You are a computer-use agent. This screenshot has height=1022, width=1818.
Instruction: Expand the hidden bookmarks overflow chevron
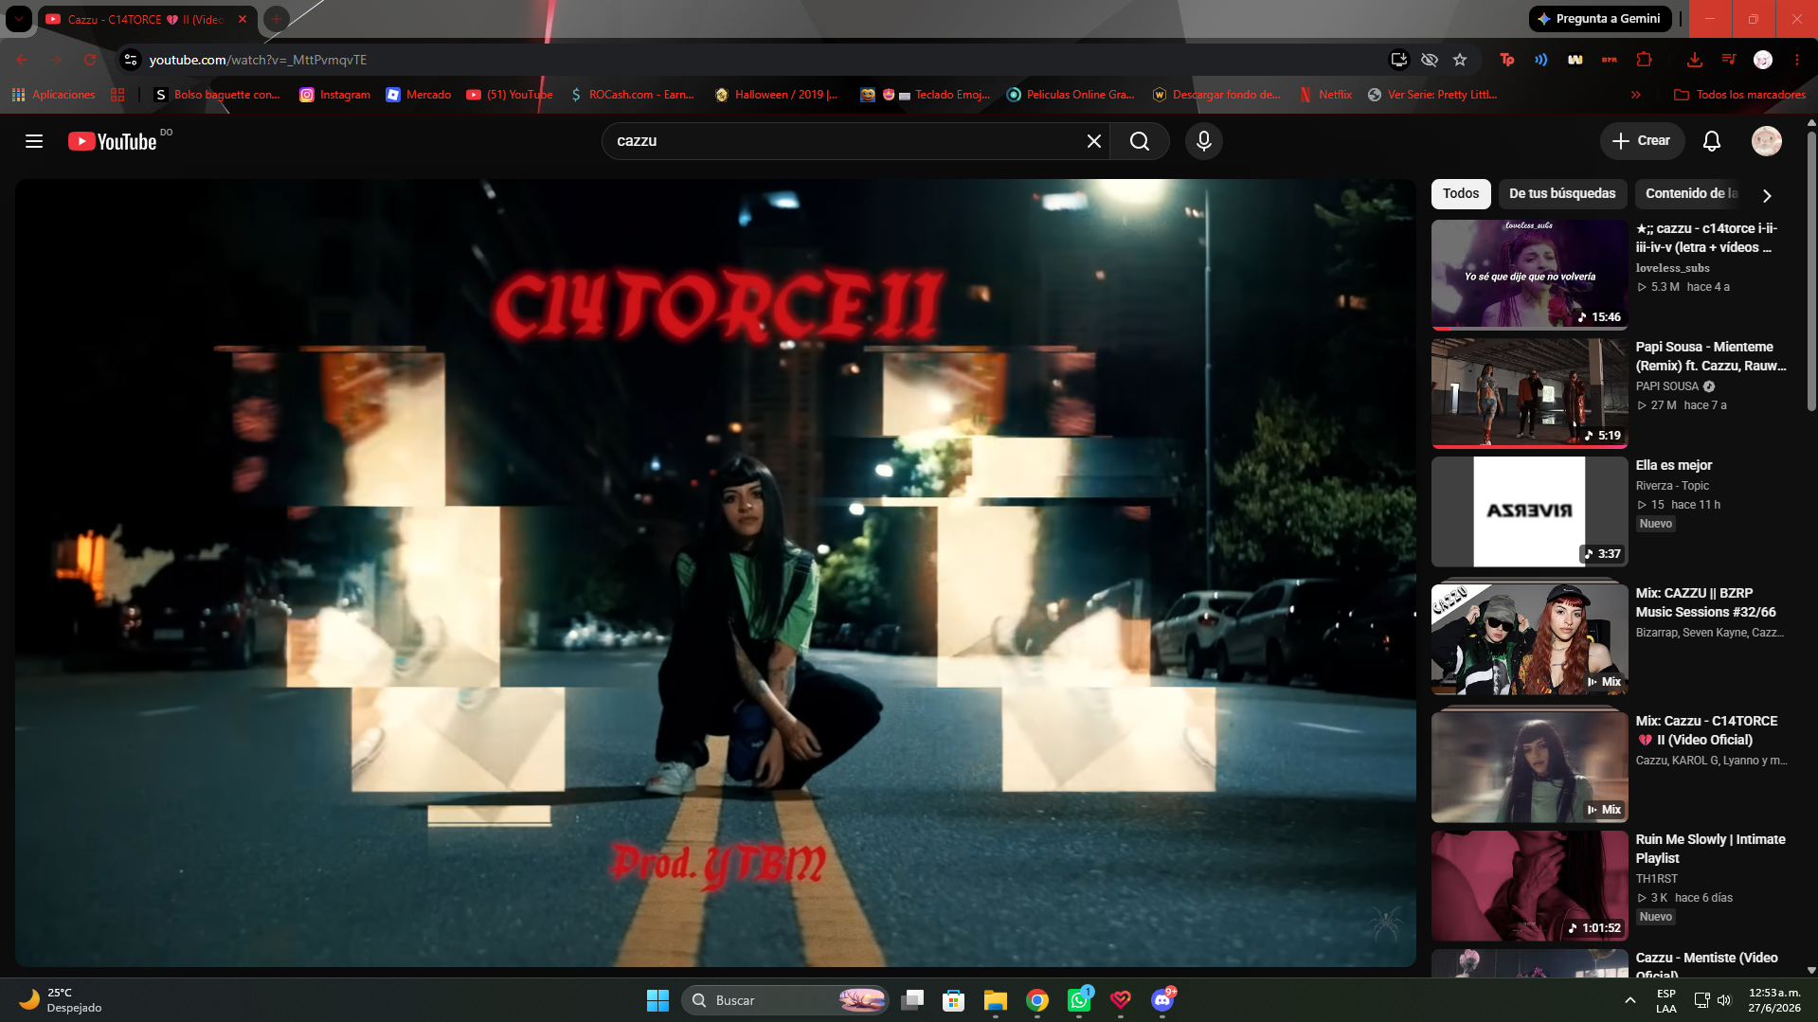1636,95
